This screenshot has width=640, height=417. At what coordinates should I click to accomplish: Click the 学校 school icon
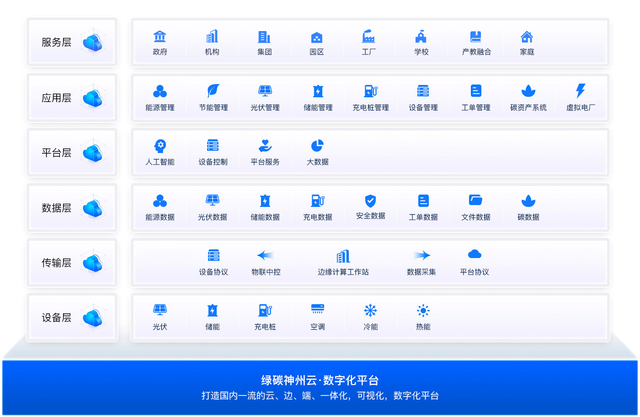pos(421,37)
